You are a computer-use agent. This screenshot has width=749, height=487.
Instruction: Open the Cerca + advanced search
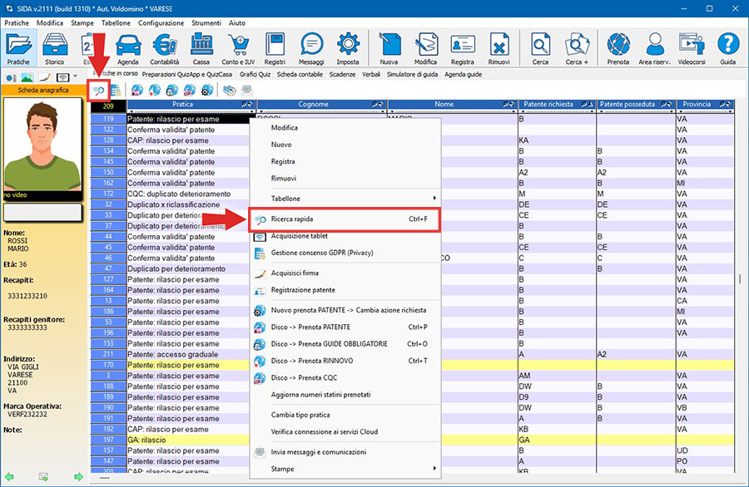(x=577, y=48)
